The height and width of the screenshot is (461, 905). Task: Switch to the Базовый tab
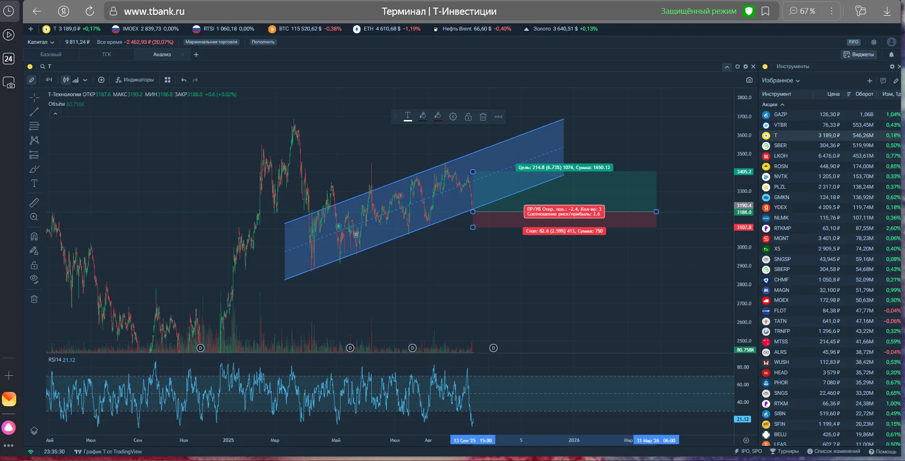pyautogui.click(x=51, y=55)
